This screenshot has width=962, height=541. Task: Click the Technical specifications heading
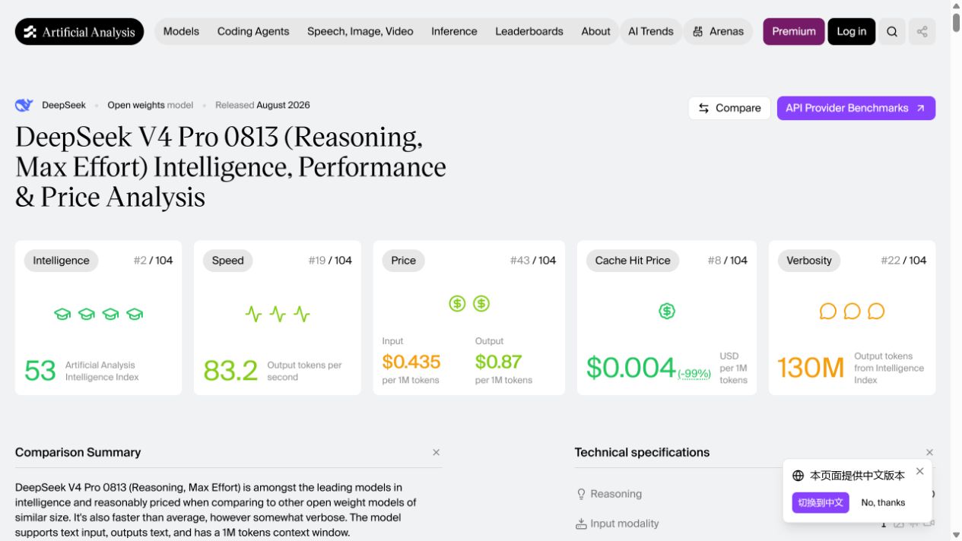642,452
